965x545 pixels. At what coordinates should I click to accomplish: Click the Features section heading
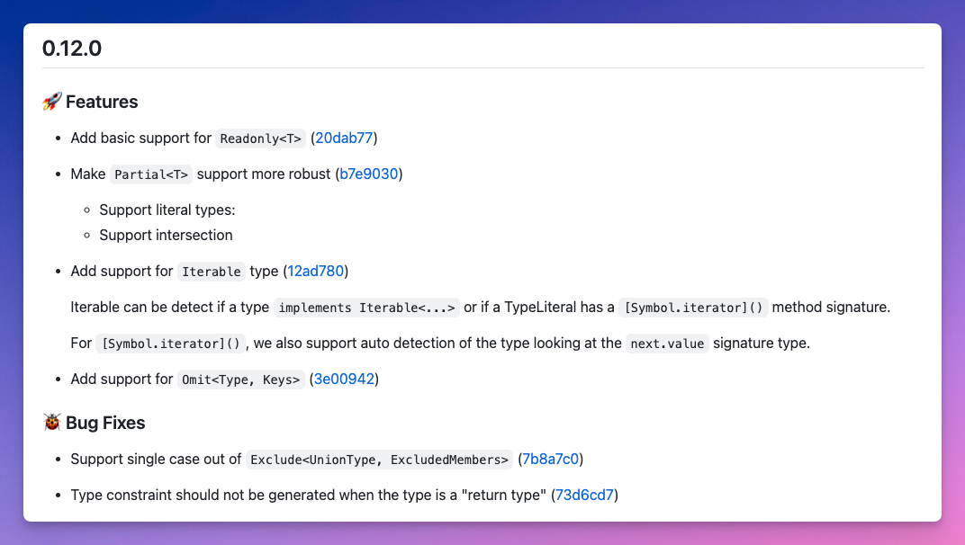click(x=102, y=102)
